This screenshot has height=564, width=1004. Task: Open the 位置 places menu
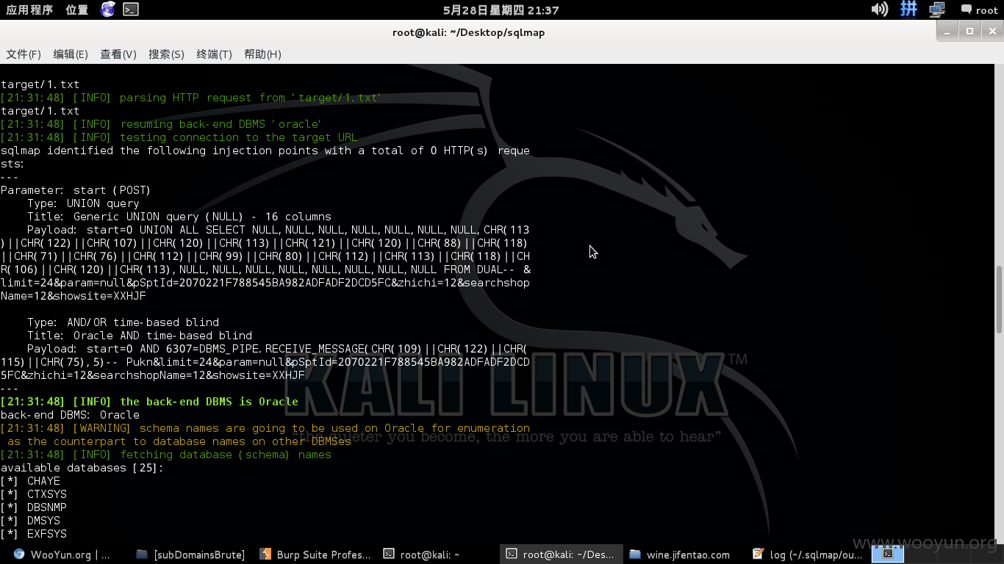coord(76,10)
